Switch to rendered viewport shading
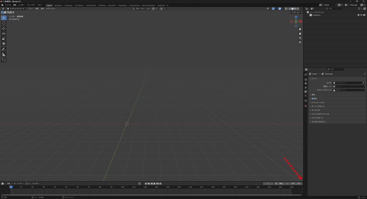Image resolution: width=367 pixels, height=199 pixels. tap(298, 9)
